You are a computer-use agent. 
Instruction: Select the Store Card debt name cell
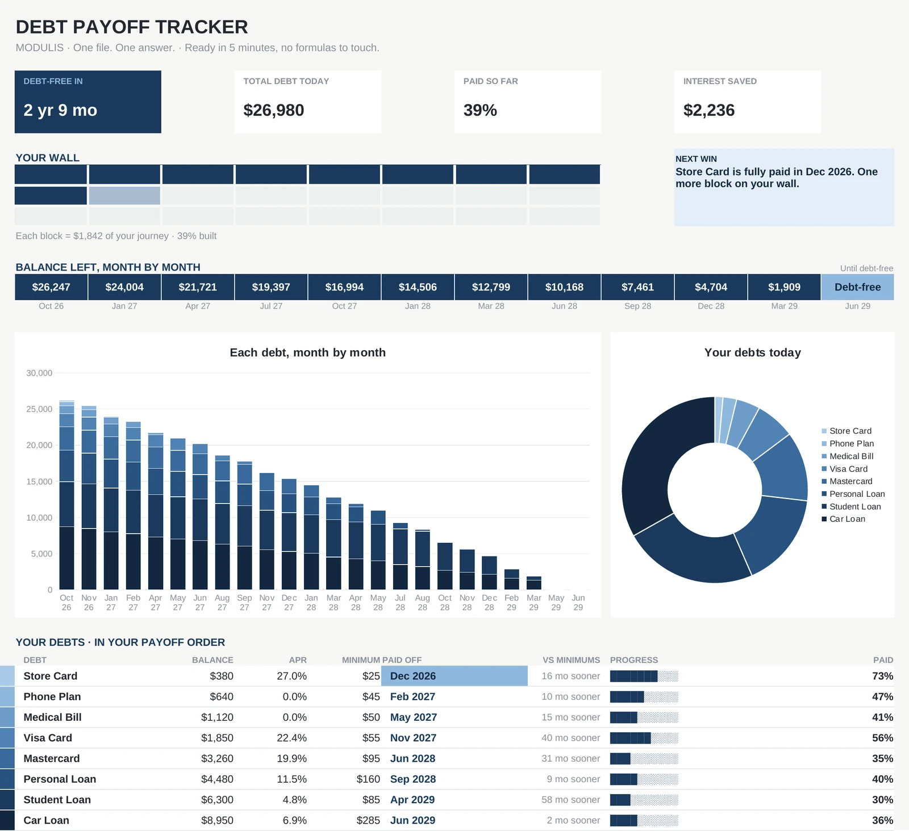pos(51,676)
